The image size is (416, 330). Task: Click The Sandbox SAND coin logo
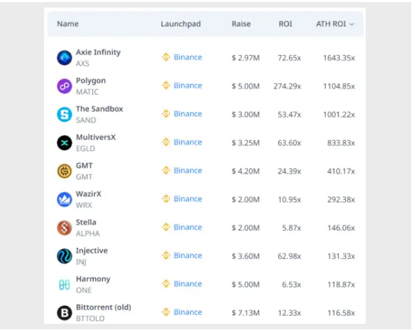click(x=65, y=114)
